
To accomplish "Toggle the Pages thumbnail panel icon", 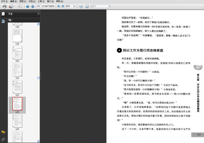I will 3,14.
